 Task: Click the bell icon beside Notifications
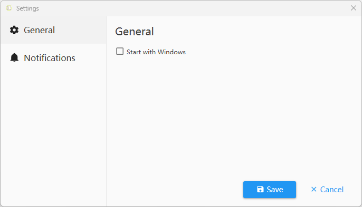14,57
